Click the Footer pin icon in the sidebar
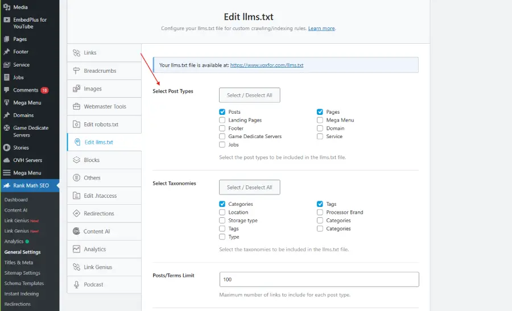Viewport: 512px width, 311px height. point(6,52)
